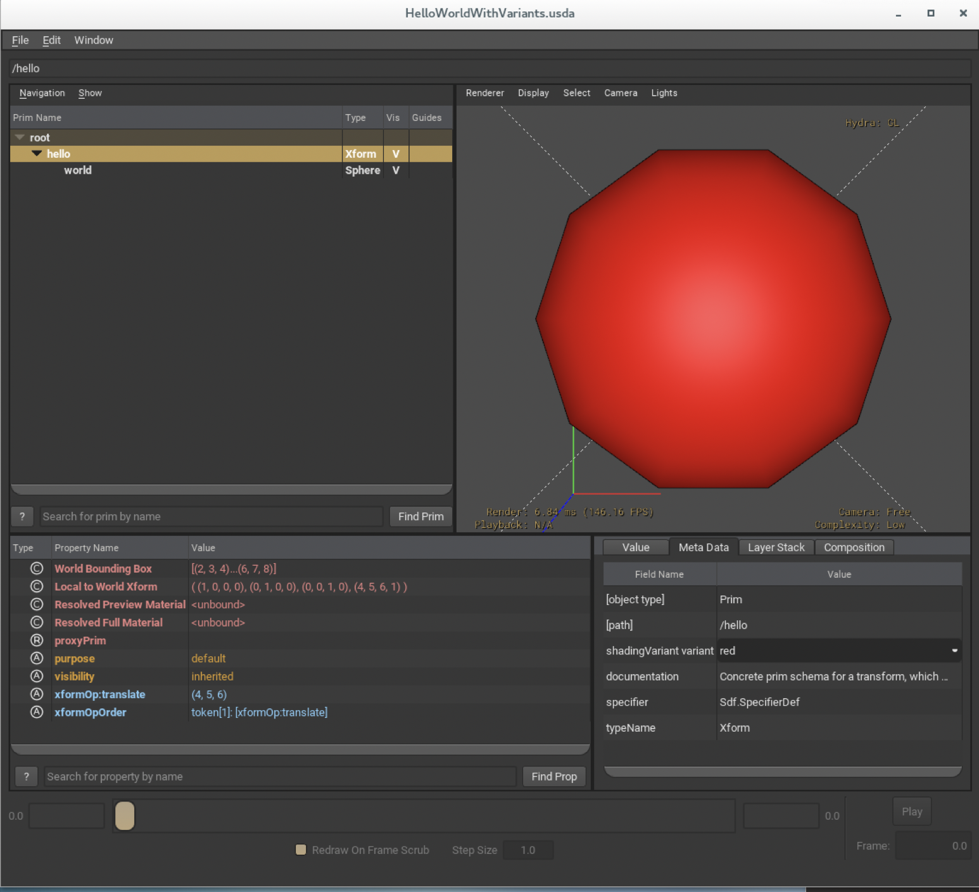Open the Renderer menu
979x892 pixels.
485,93
